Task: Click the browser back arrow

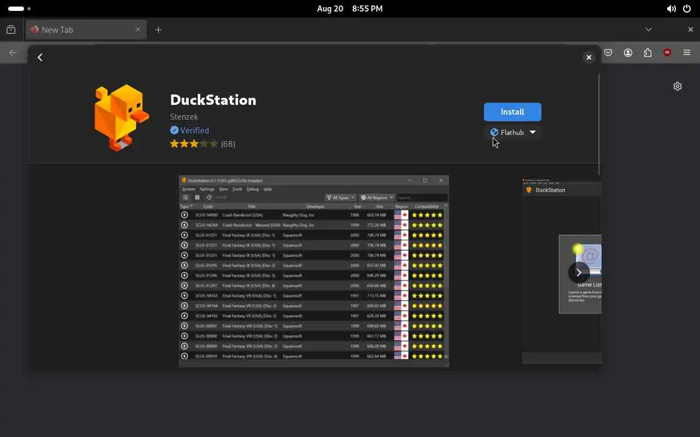Action: click(x=13, y=52)
